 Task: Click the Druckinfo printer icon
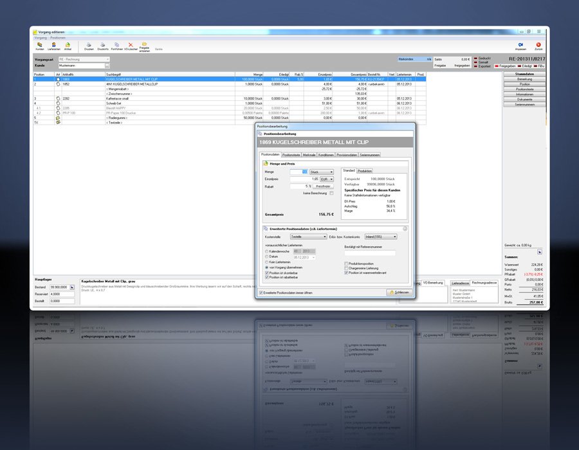pos(103,44)
